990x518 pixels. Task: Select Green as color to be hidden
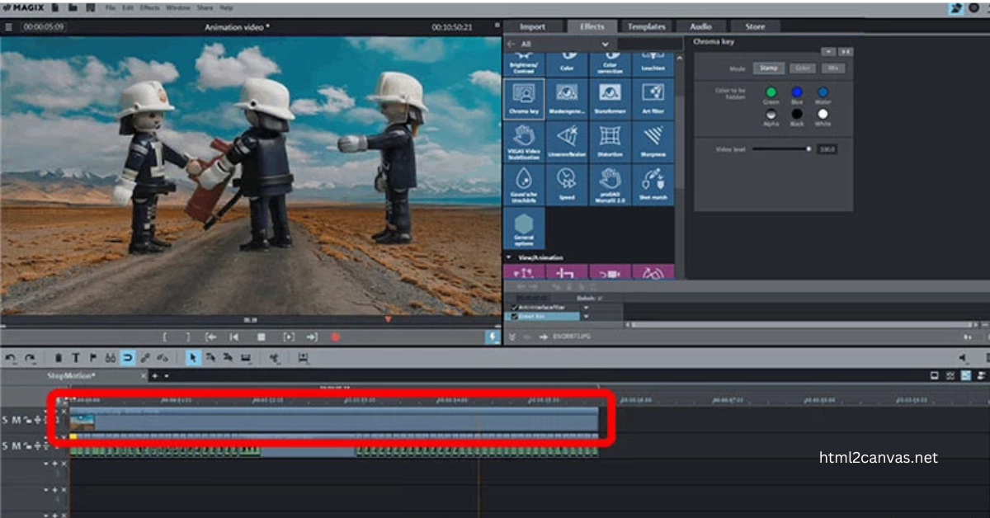point(771,92)
